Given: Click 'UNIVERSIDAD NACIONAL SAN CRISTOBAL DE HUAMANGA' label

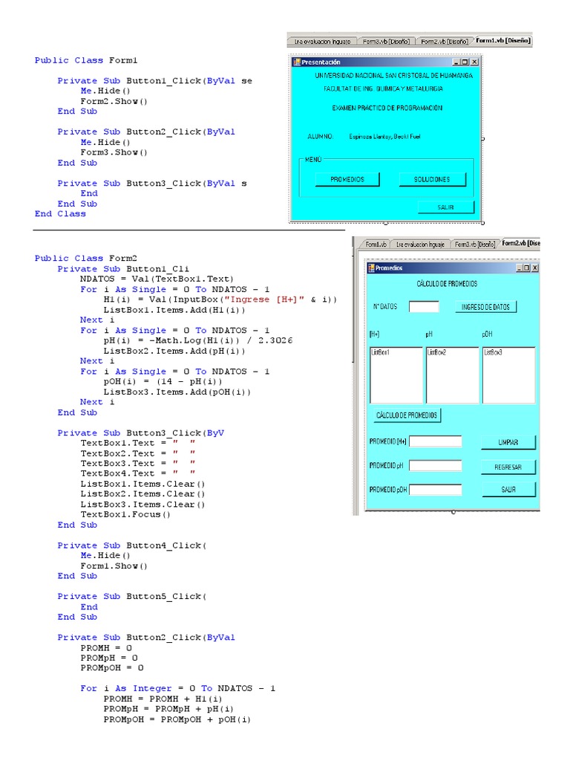Looking at the screenshot, I should click(x=393, y=76).
